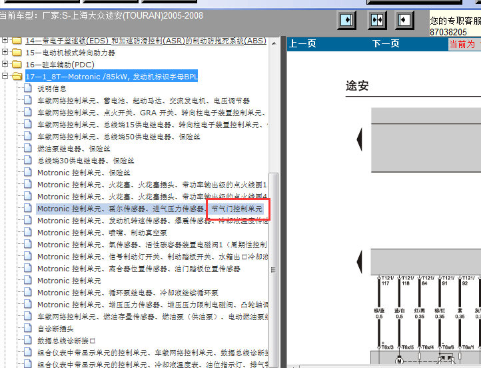This screenshot has width=481, height=368.
Task: Click 途安 diagram title
Action: coord(357,85)
